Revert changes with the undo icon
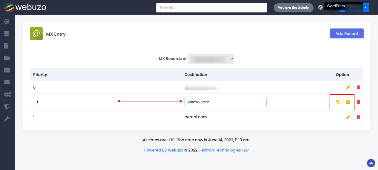378x170 pixels. tap(338, 102)
